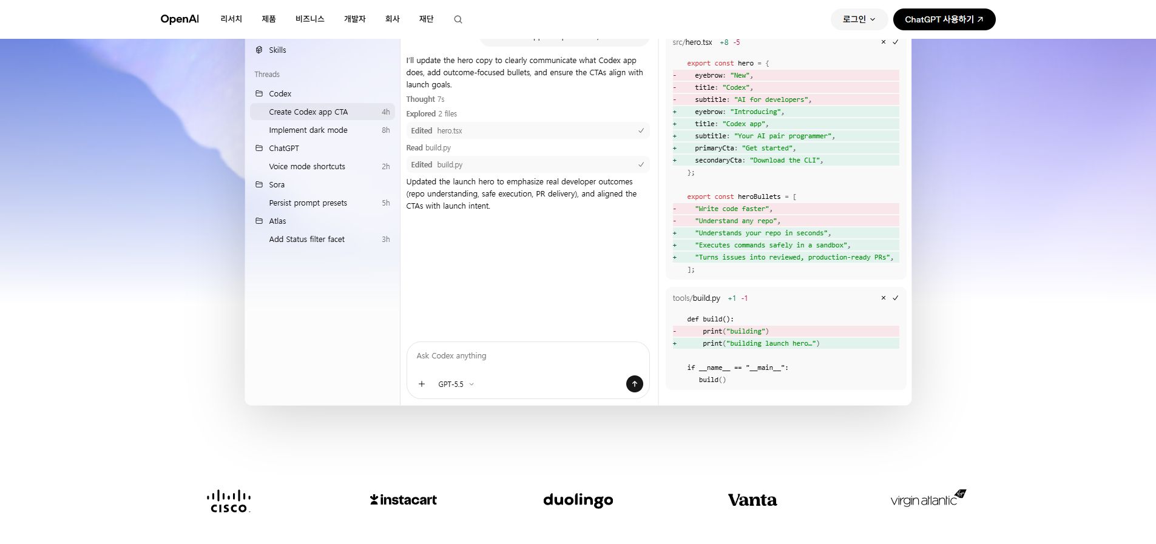Click the Atlas folder icon
1156x544 pixels.
tap(259, 221)
